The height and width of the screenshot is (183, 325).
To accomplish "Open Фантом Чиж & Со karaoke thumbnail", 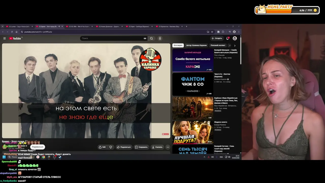I will 193,84.
